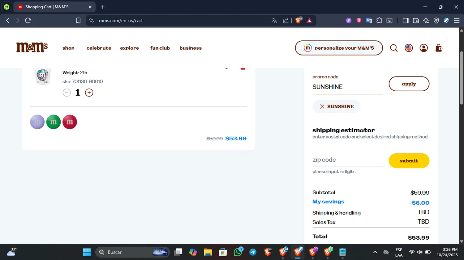Image resolution: width=464 pixels, height=260 pixels.
Task: Open a new browser tab
Action: coord(103,7)
